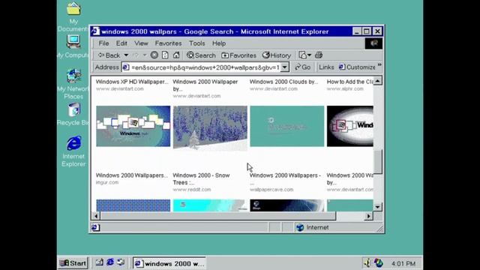The height and width of the screenshot is (270, 480).
Task: Open the Favorites toolbar panel
Action: tap(238, 55)
